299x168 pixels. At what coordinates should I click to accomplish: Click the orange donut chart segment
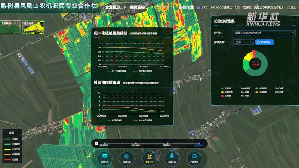252,54
